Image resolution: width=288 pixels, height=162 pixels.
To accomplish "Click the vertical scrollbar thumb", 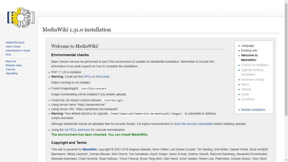I will pos(286,60).
